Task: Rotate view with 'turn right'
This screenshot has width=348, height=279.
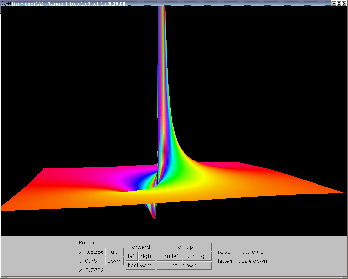Action: [197, 256]
